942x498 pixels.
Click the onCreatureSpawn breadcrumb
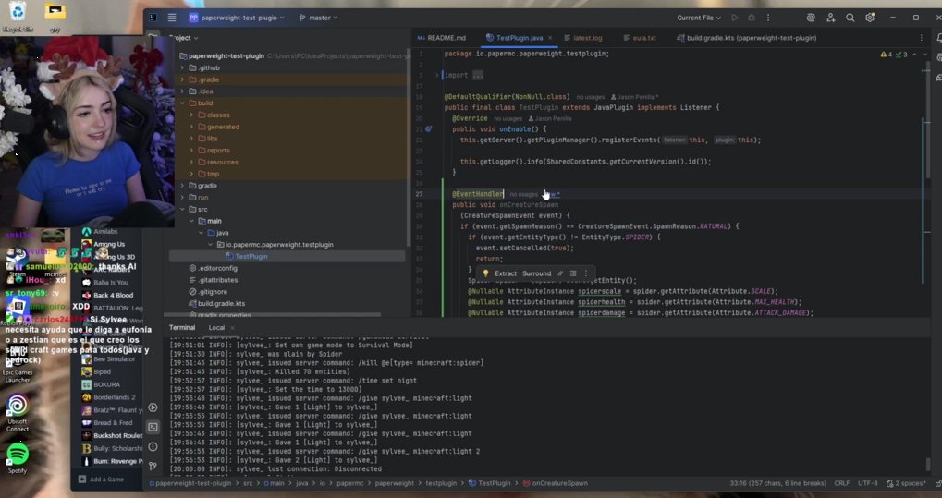coord(554,483)
